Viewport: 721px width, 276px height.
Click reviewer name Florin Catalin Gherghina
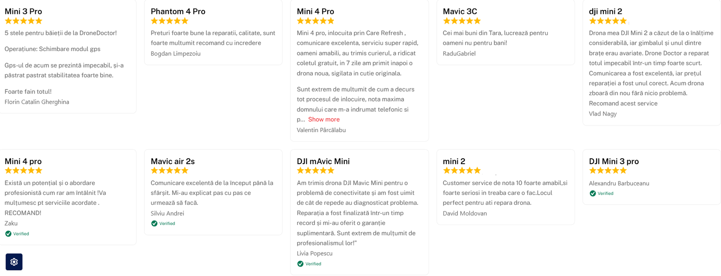click(x=37, y=102)
